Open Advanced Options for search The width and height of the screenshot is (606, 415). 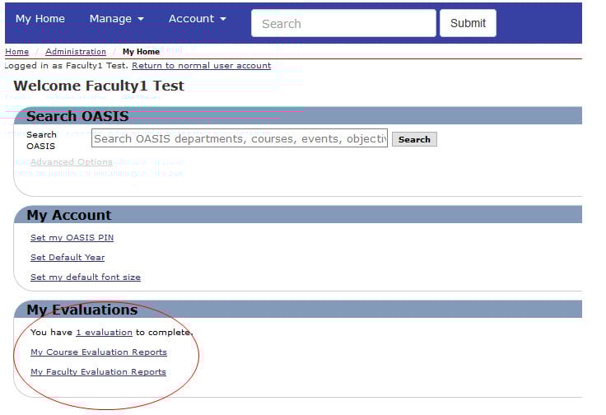coord(72,162)
